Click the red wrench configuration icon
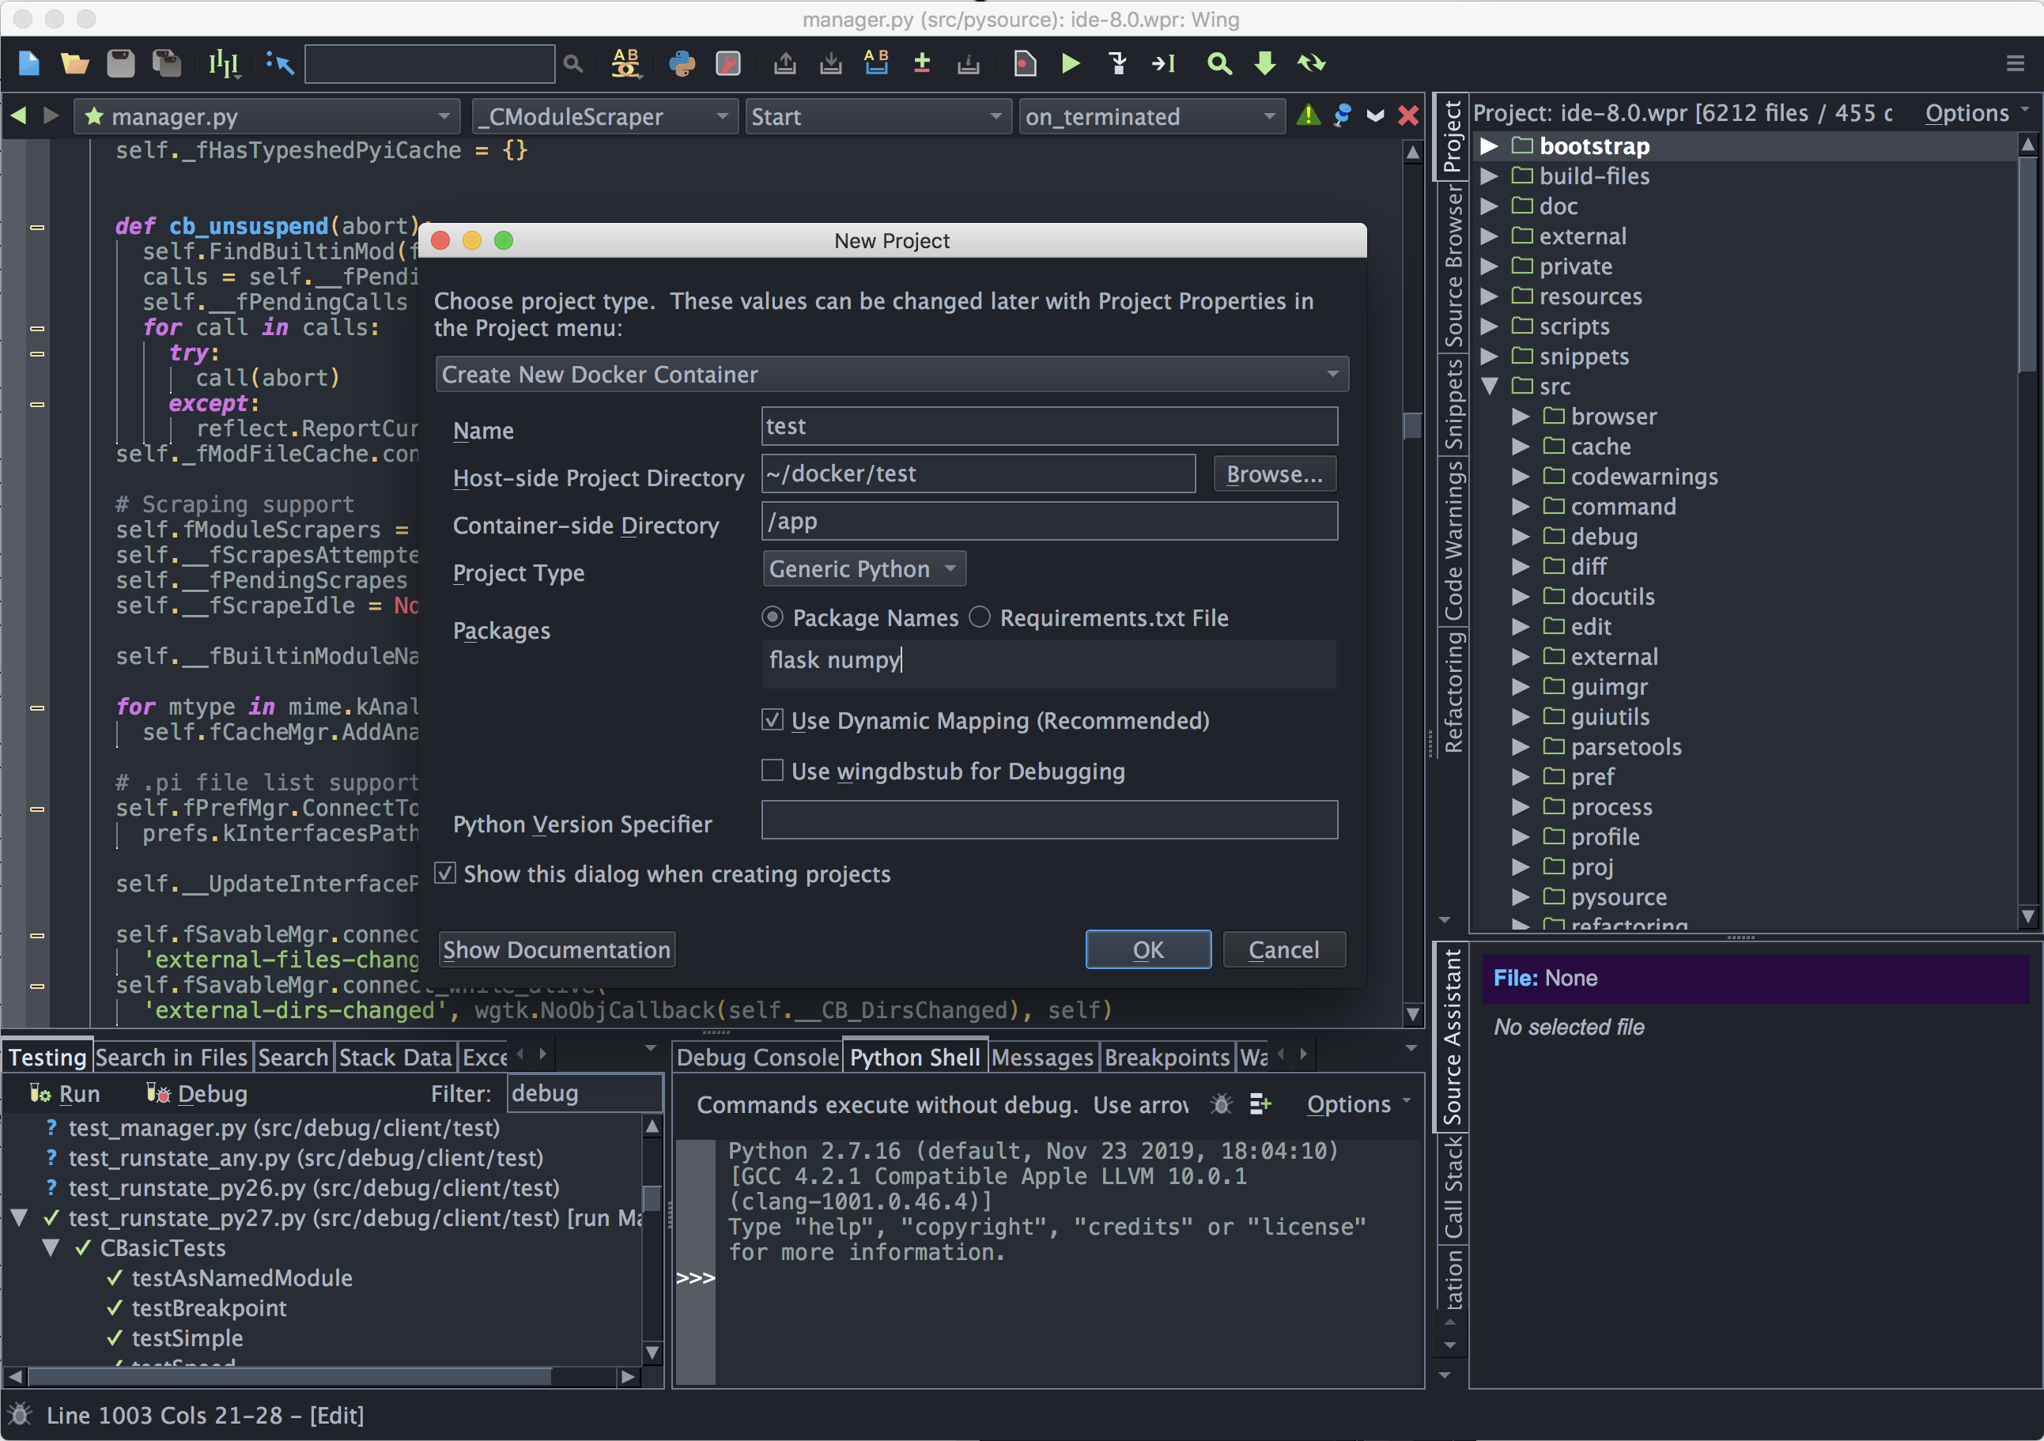 728,63
